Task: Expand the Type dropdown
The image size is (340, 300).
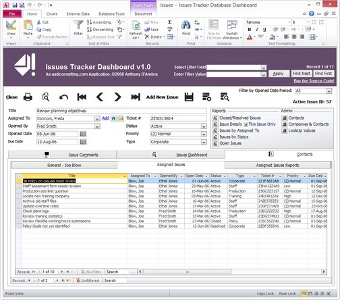Action: pos(204,142)
